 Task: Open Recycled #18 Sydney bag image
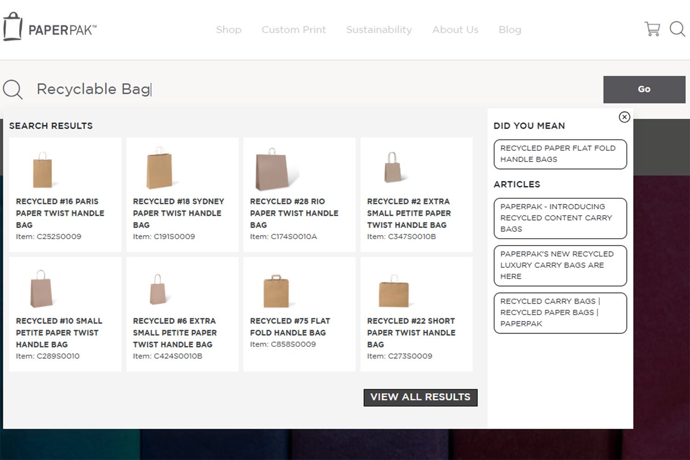pyautogui.click(x=159, y=169)
